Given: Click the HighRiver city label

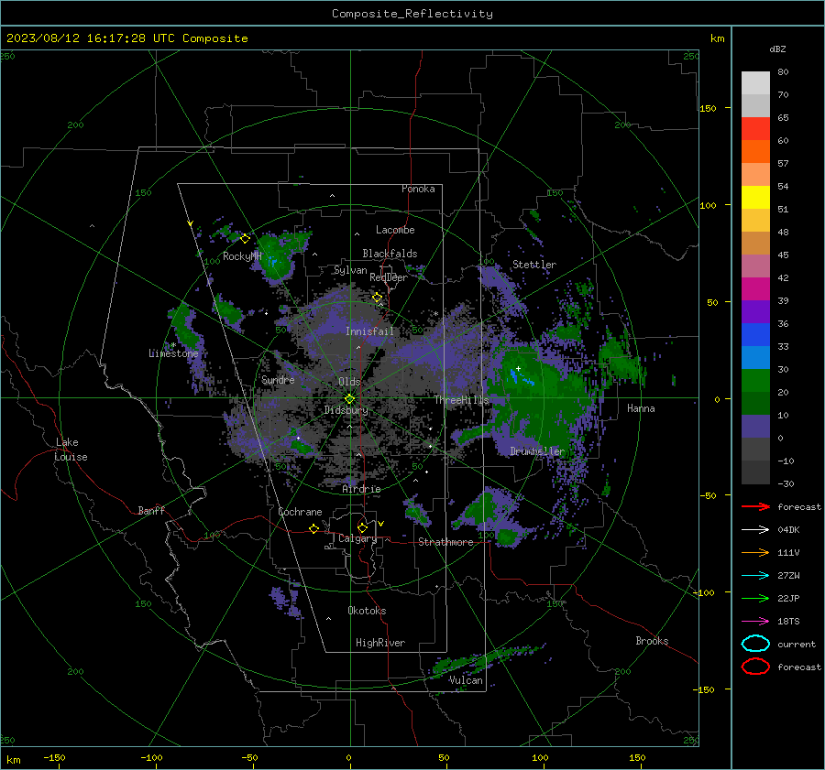Looking at the screenshot, I should (x=380, y=643).
